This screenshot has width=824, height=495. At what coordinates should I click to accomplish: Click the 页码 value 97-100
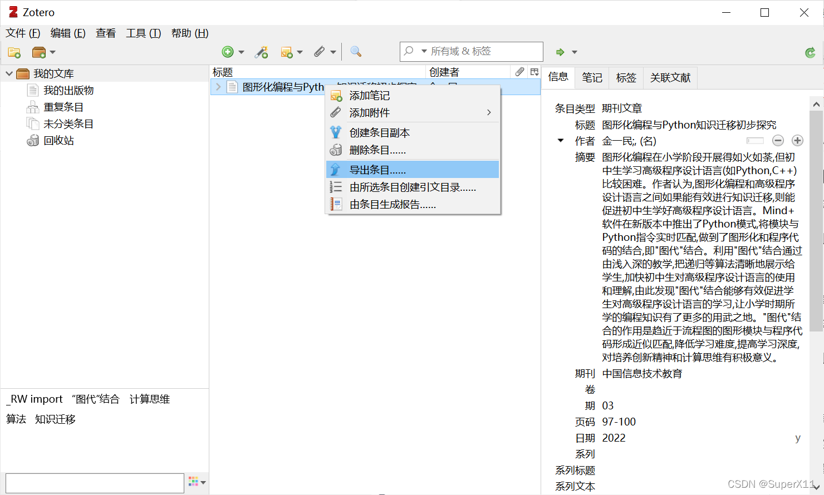619,422
